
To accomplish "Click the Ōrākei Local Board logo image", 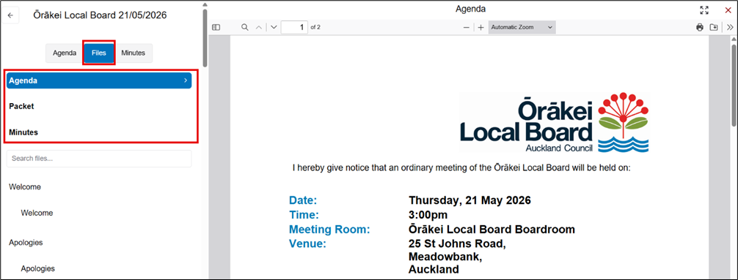I will click(555, 122).
